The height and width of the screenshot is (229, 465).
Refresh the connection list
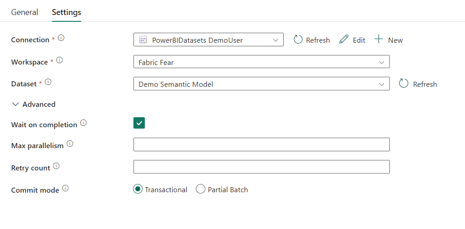tap(312, 40)
